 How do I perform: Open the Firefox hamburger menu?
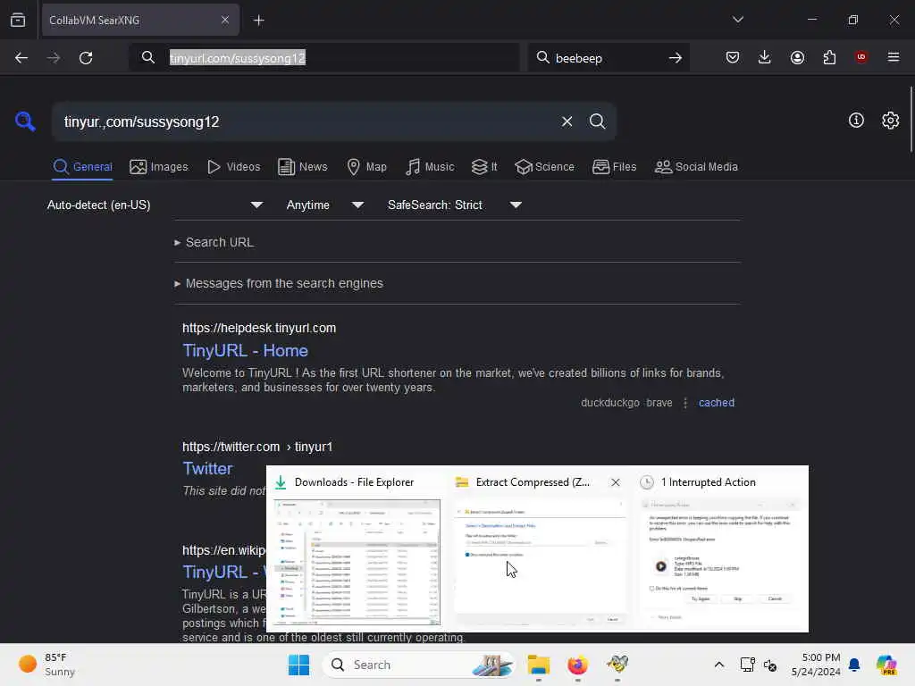894,57
